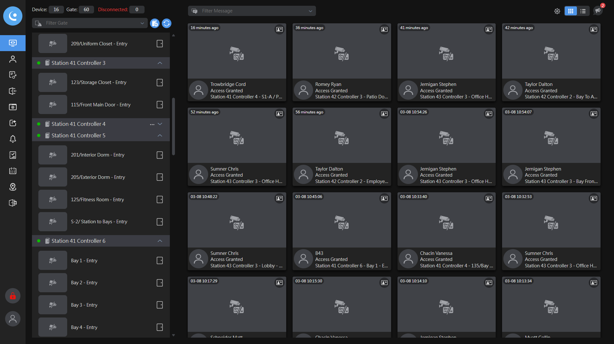Switch to list view layout
The height and width of the screenshot is (344, 614).
(x=583, y=11)
